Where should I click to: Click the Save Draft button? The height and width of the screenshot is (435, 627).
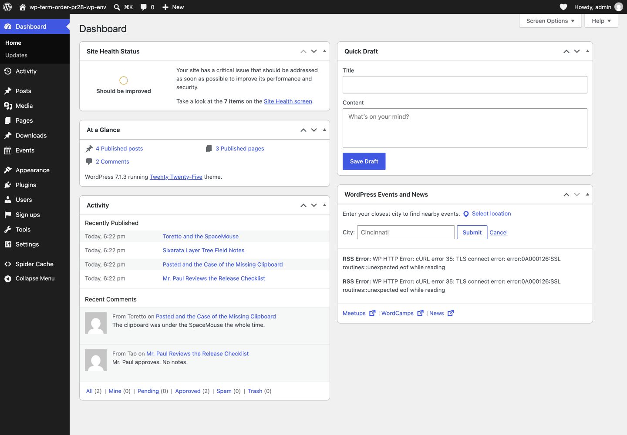tap(364, 161)
